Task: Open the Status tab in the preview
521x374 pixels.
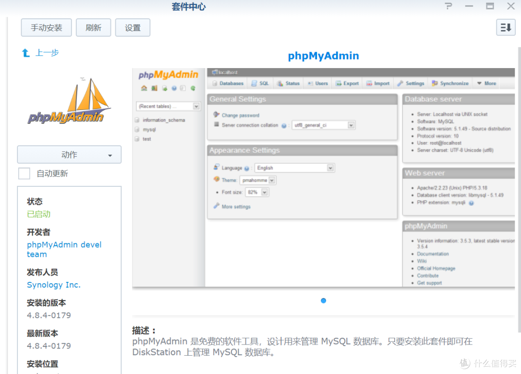Action: (288, 83)
